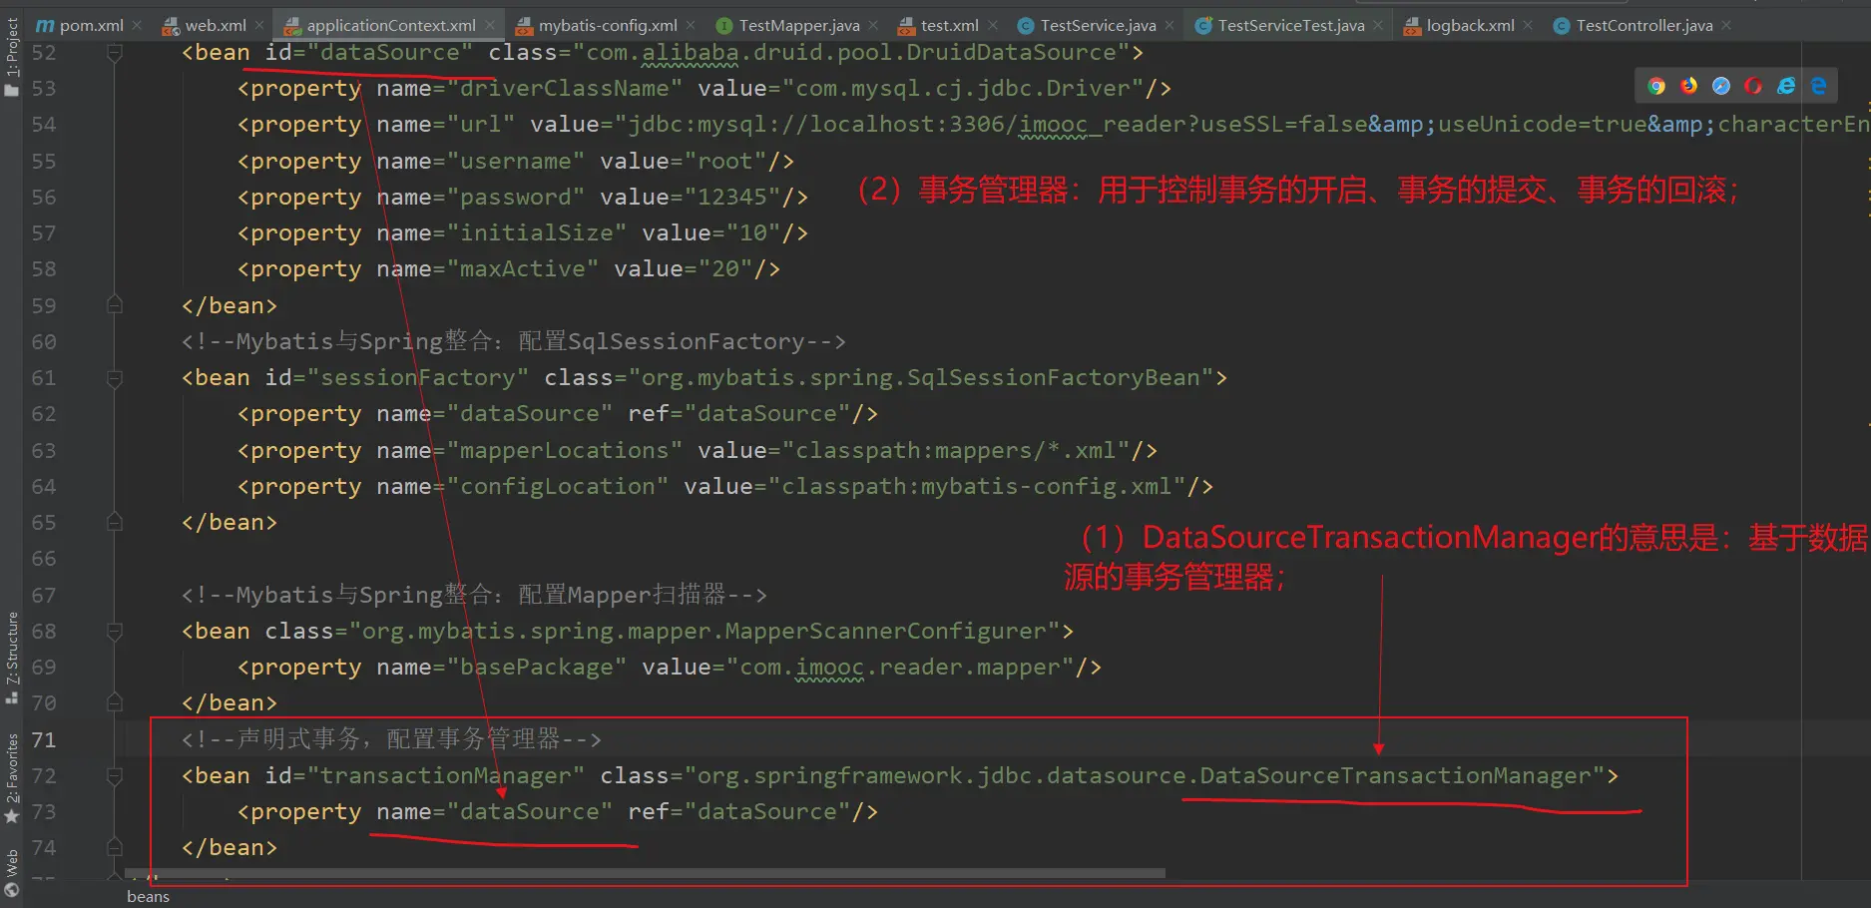The width and height of the screenshot is (1871, 908).
Task: Open the TestController.java tab
Action: [1643, 25]
